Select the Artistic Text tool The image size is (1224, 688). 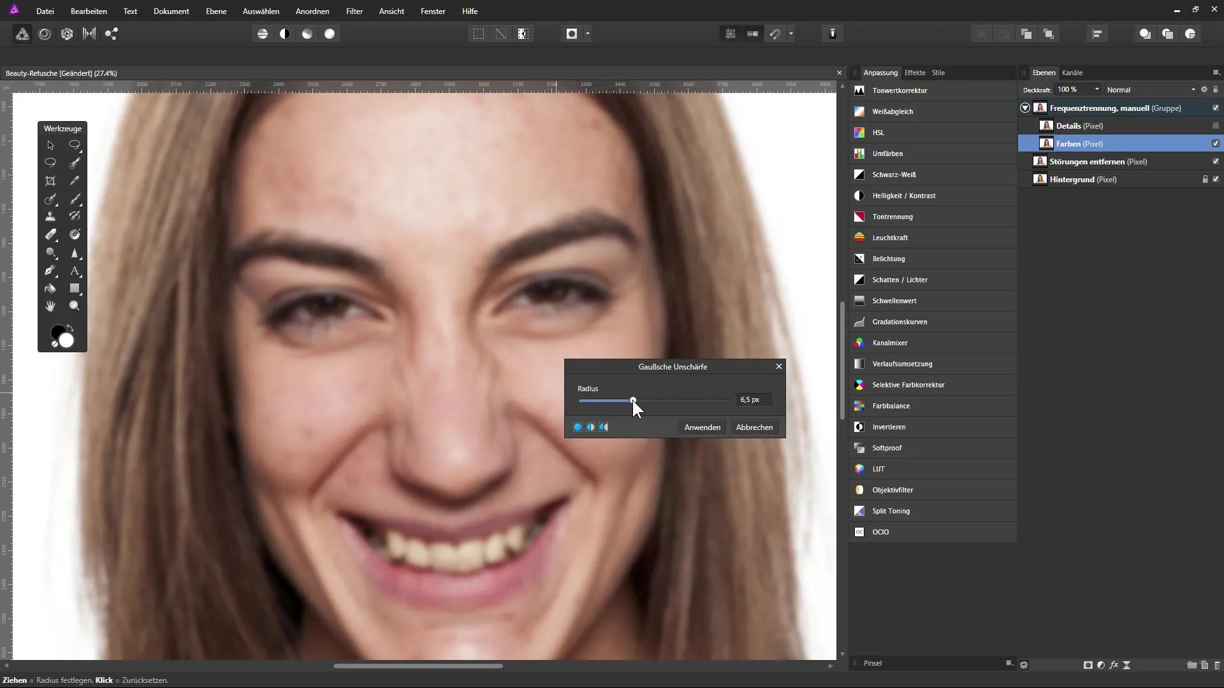point(75,271)
